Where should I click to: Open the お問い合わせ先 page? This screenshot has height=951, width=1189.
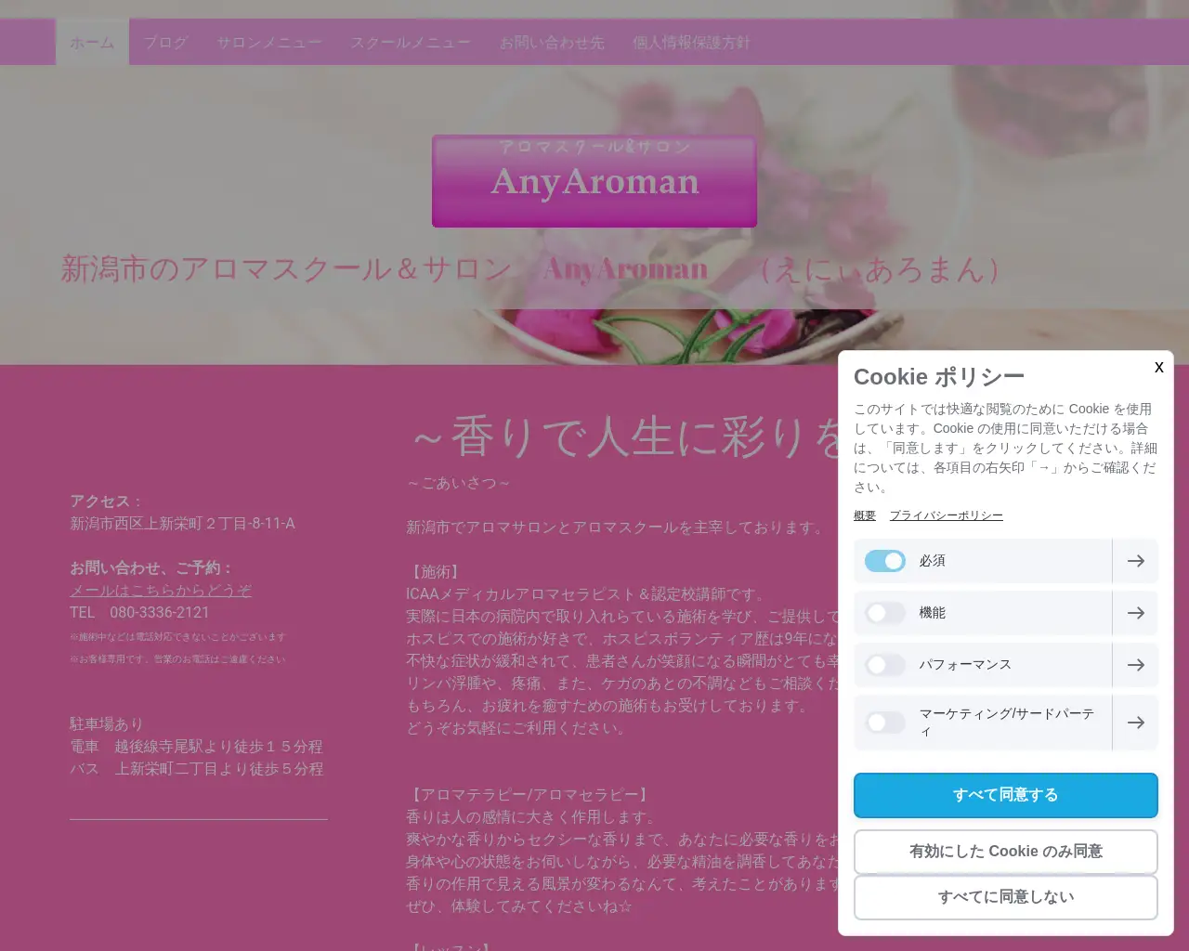tap(552, 42)
